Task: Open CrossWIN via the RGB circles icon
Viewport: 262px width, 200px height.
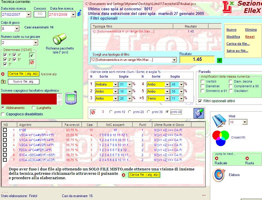Action: point(221,138)
